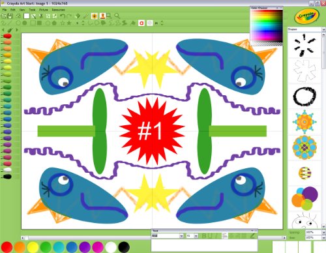Click into the Text panel input area
Image resolution: width=326 pixels, height=253 pixels.
[204, 245]
